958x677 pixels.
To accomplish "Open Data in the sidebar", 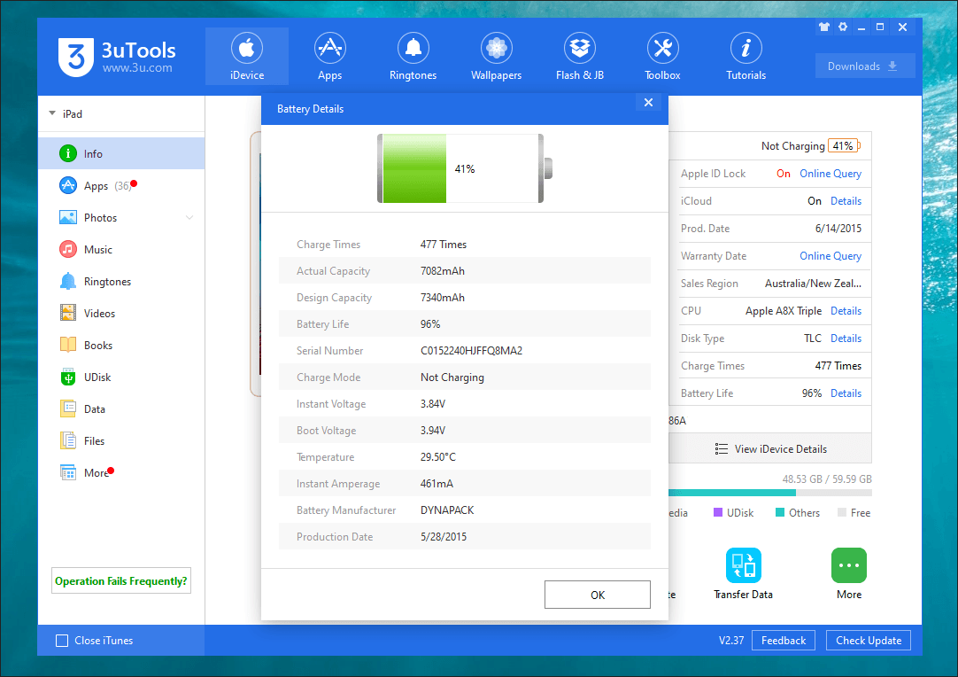I will 121,409.
